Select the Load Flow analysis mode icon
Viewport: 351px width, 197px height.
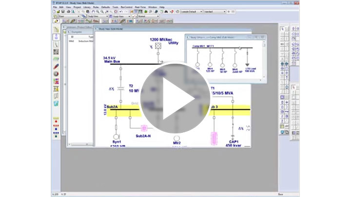pyautogui.click(x=66, y=21)
